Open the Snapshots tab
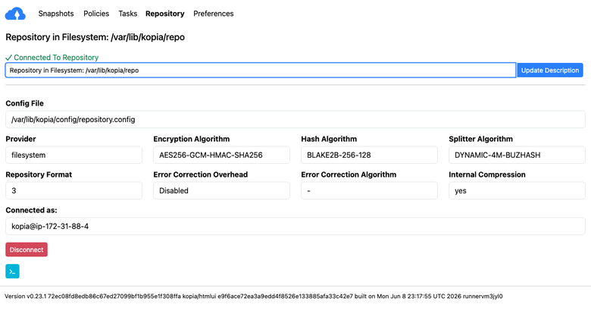This screenshot has width=591, height=333. click(56, 14)
